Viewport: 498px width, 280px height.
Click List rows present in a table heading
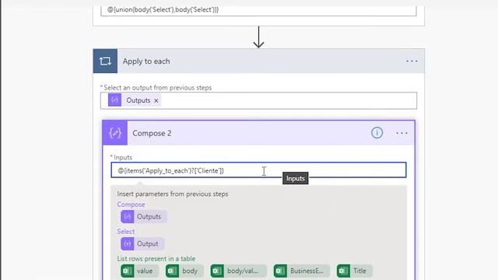156,259
